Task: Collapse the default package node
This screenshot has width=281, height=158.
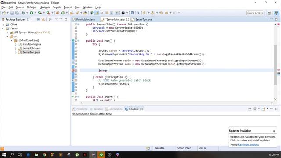Action: tap(11, 40)
